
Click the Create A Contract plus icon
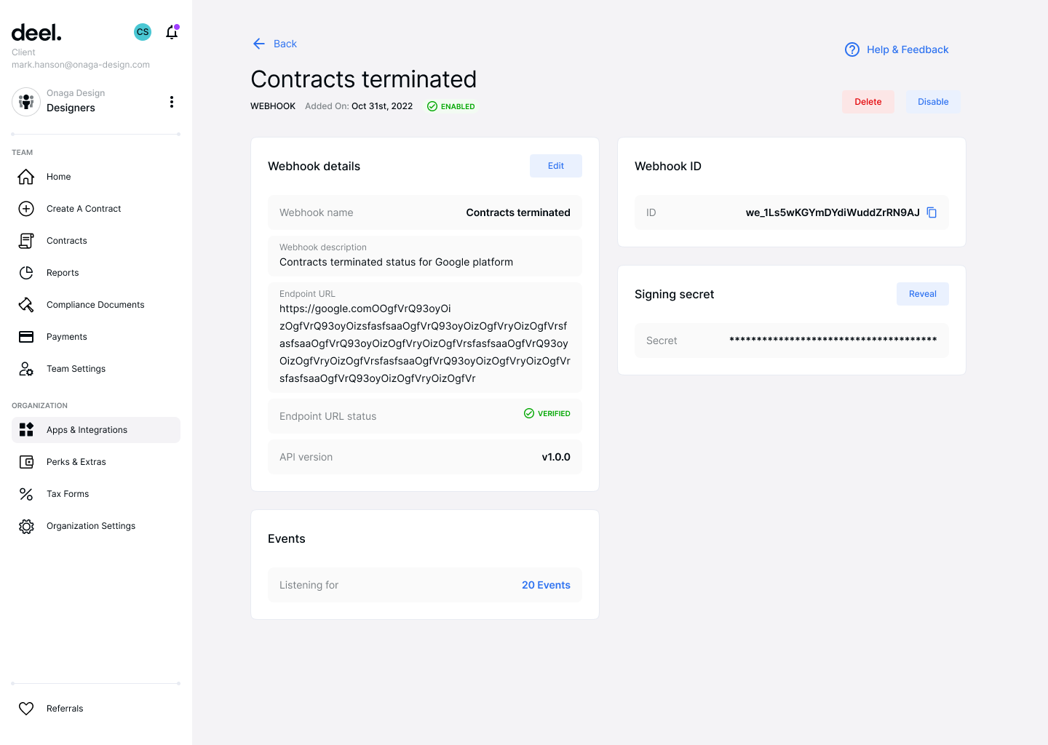(x=26, y=209)
